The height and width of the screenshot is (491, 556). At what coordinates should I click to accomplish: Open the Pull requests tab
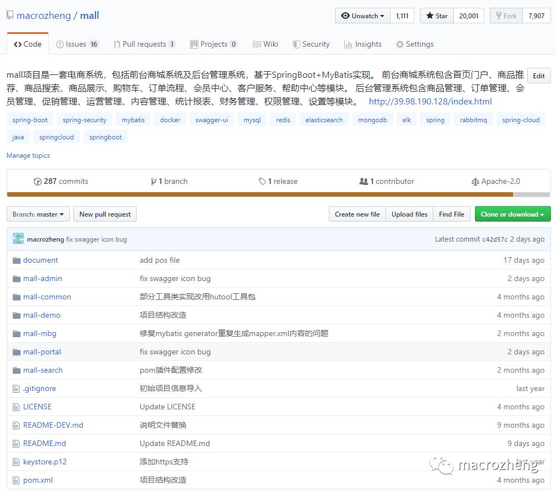[144, 44]
